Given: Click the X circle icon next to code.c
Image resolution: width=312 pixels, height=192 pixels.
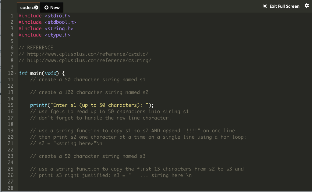Looking at the screenshot, I should click(37, 7).
